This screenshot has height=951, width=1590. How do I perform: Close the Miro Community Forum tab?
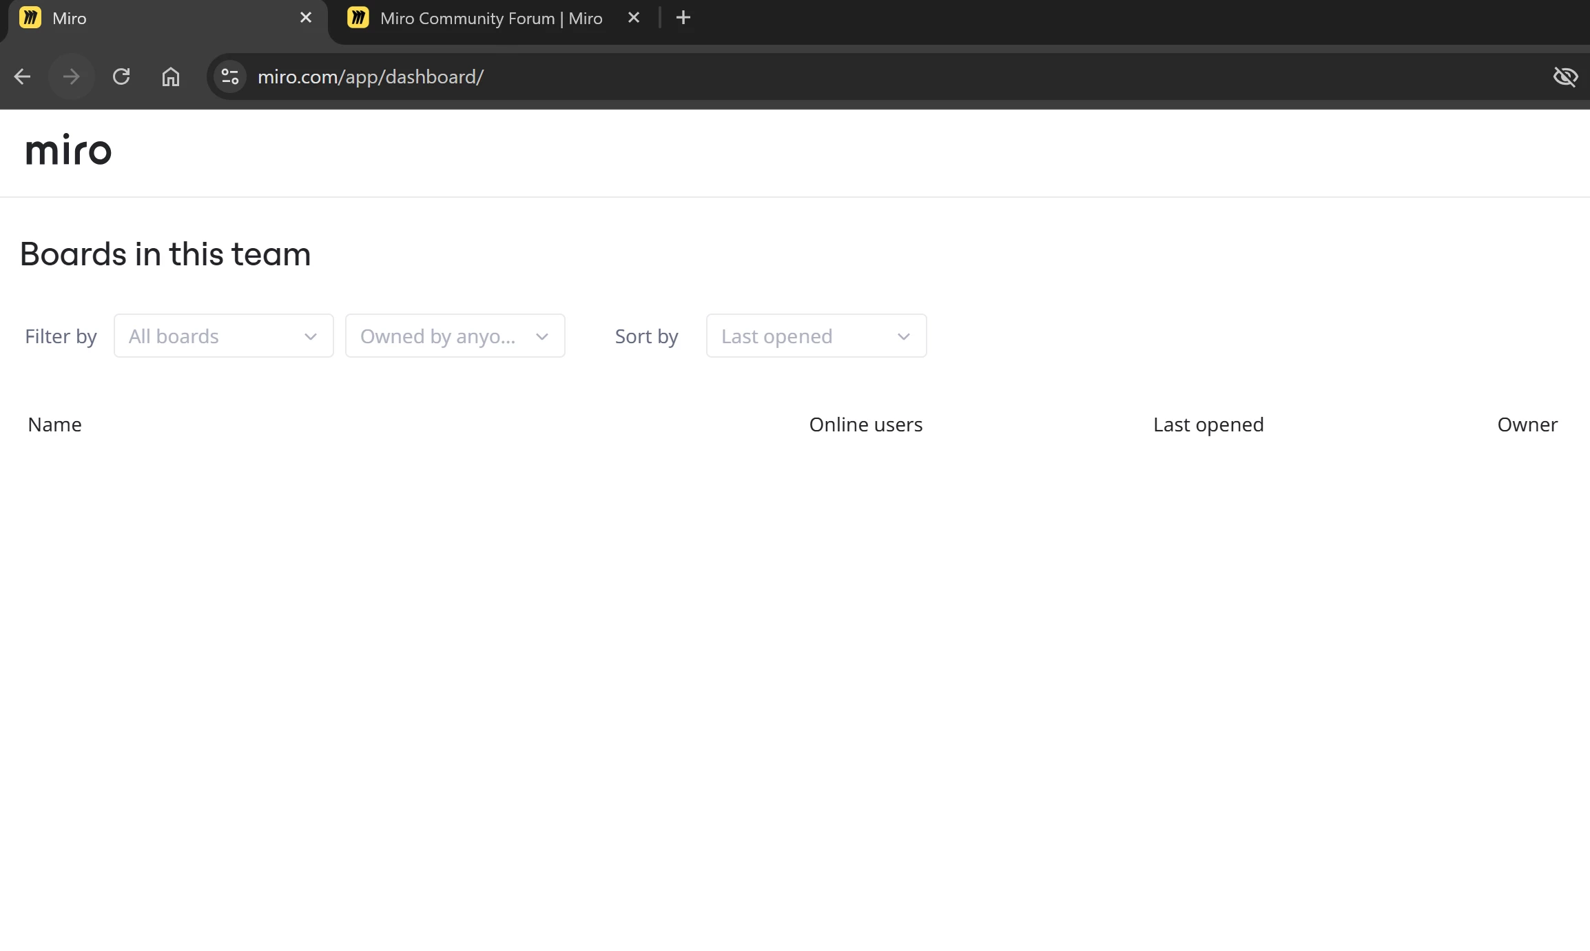634,18
